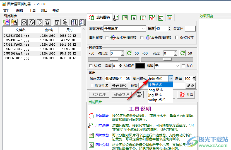Image resolution: width=231 pixels, height=150 pixels.
Task: Choose webp 格式 from format list
Action: [160, 100]
